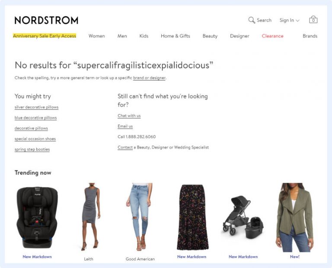Open the olive green jacket thumbnail
Image resolution: width=332 pixels, height=268 pixels.
[x=295, y=217]
